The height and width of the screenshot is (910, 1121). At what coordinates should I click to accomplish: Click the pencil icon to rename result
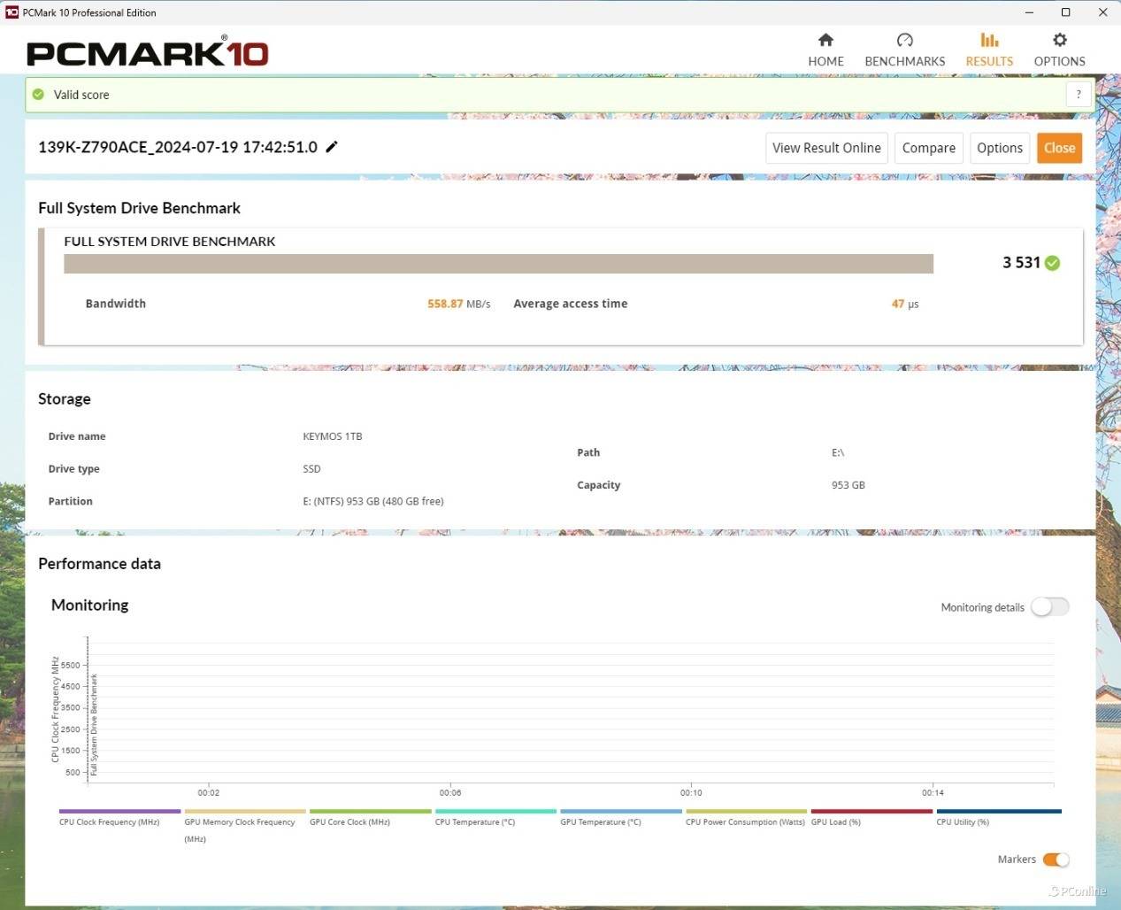[332, 147]
